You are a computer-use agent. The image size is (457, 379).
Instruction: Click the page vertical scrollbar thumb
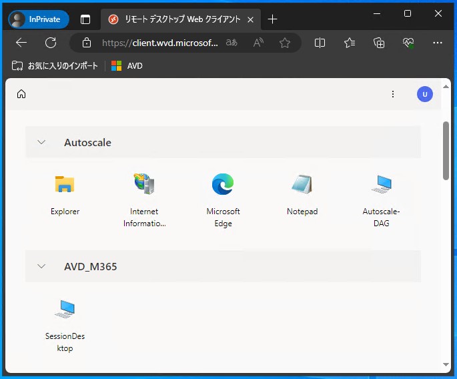point(446,151)
